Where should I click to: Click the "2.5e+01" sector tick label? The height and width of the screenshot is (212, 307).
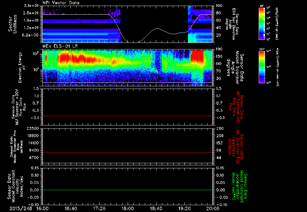[x=31, y=13]
